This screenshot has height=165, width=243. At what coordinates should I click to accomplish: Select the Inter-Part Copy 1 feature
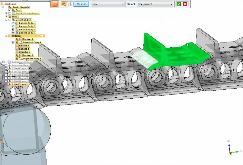[x=32, y=43]
